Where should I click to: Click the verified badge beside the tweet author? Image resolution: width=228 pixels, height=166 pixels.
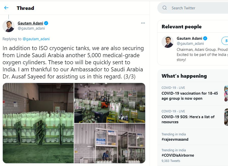[x=46, y=23]
